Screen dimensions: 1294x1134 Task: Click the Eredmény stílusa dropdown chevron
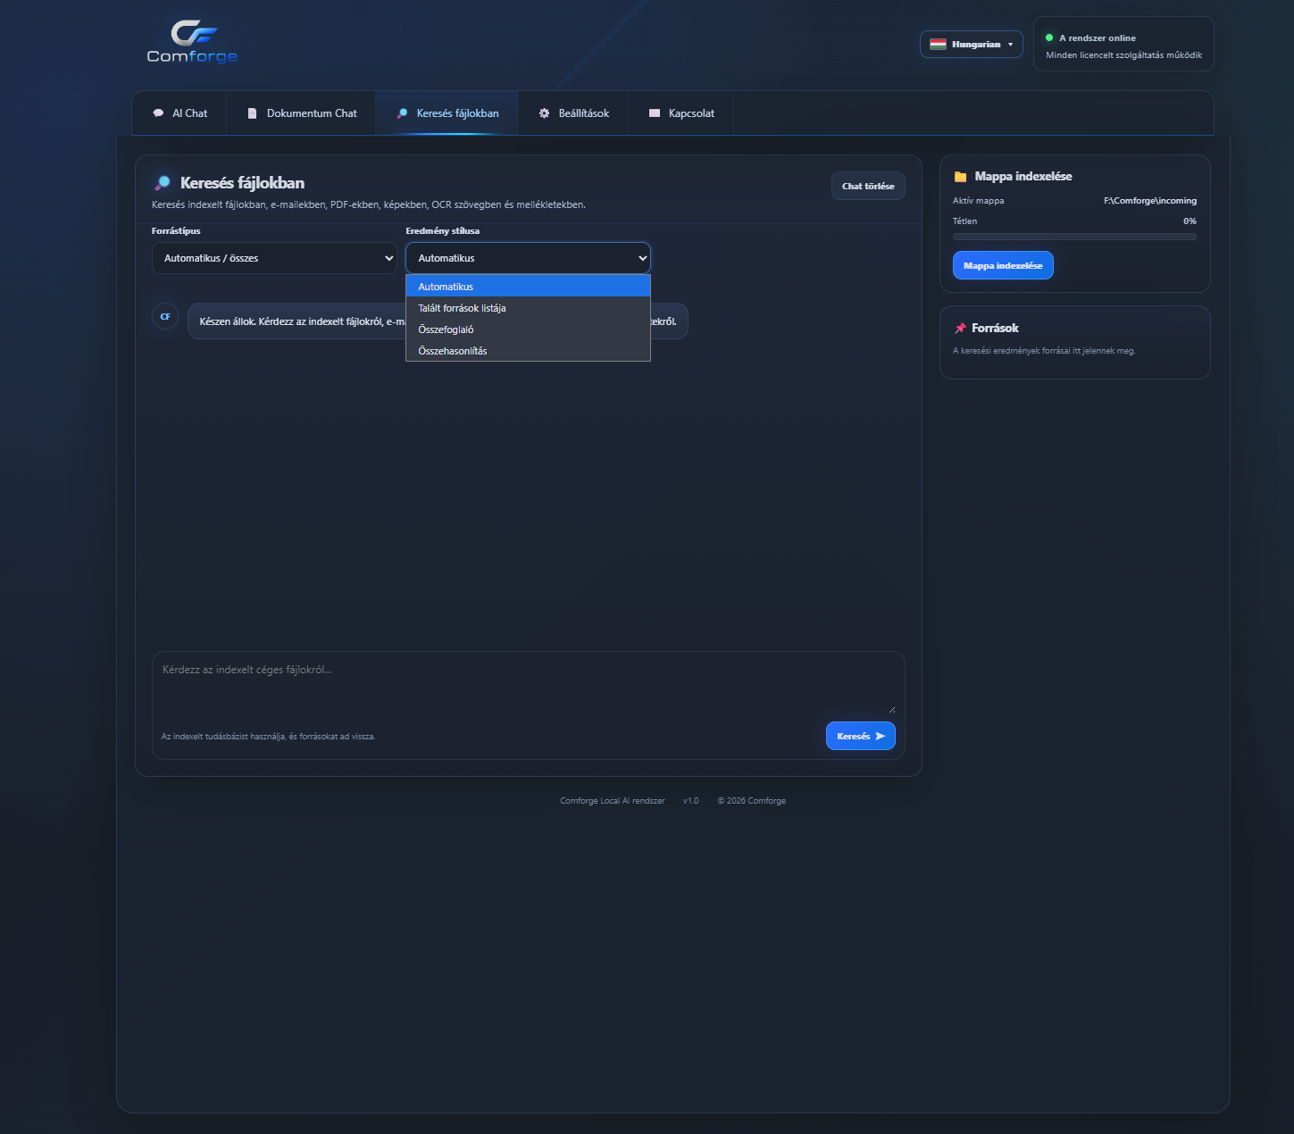(642, 258)
